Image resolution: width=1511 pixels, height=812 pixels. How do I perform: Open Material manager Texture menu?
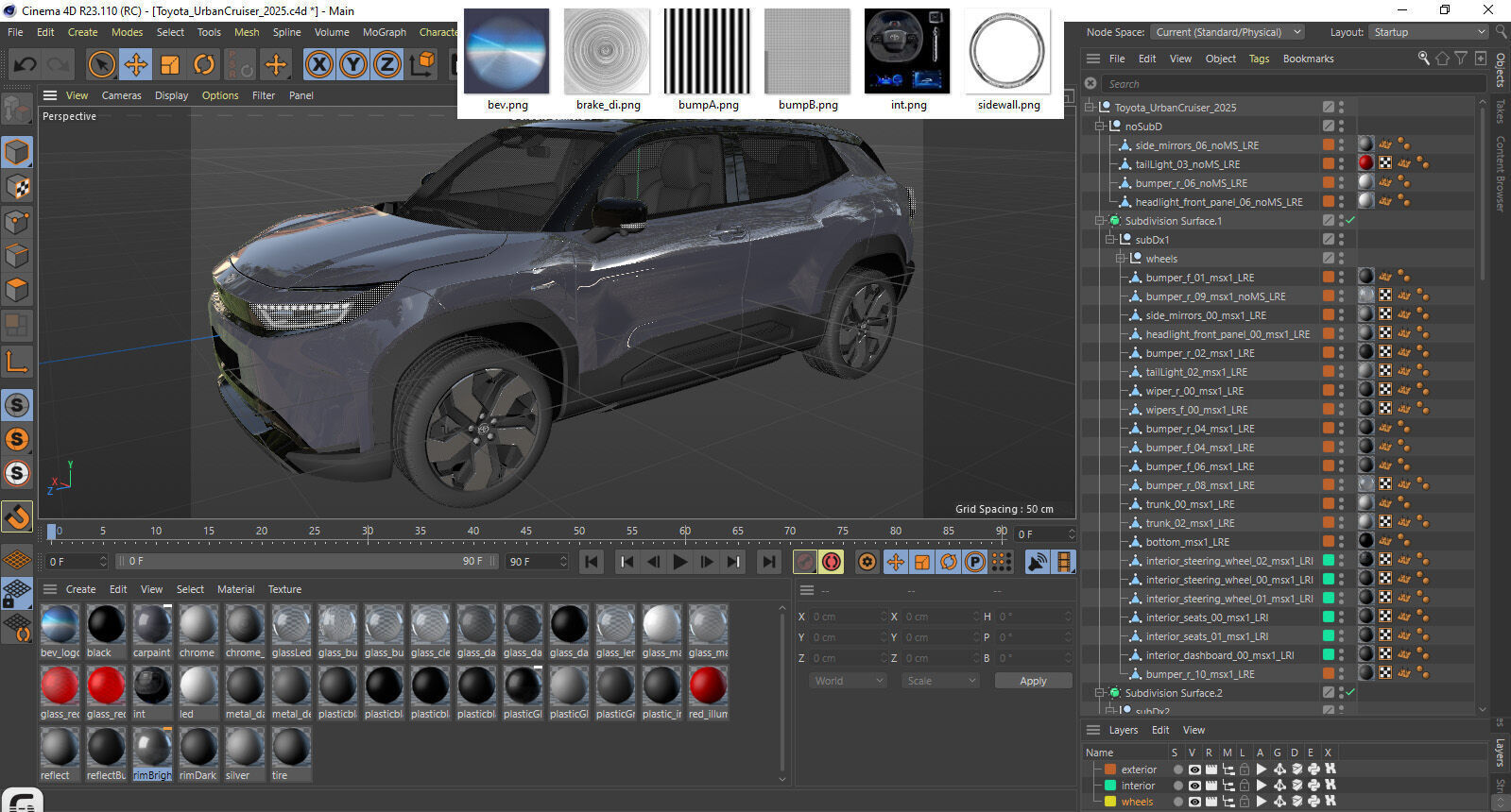[x=284, y=589]
